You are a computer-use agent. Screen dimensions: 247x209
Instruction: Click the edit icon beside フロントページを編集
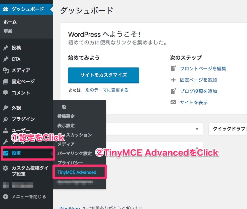[x=173, y=68]
